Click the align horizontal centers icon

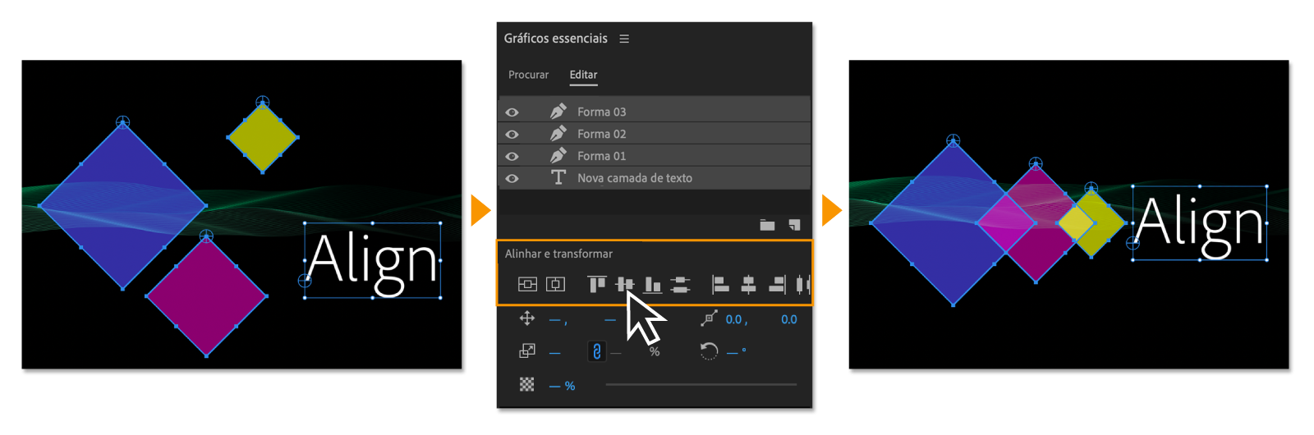coord(748,285)
